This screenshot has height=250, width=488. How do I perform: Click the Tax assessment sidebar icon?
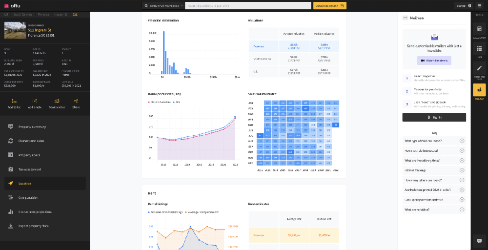click(11, 169)
